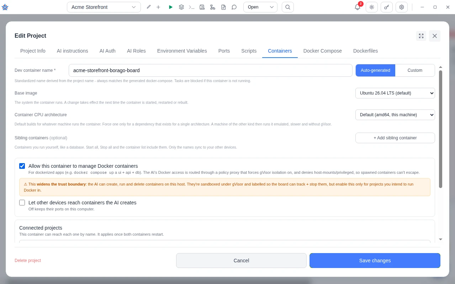Click the dialog scrollbar down arrow
Screen dimensions: 455x284
(440, 240)
